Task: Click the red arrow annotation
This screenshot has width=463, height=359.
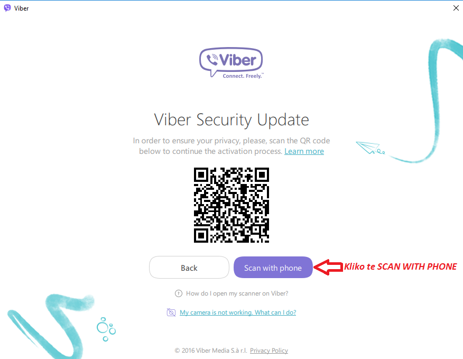Action: (328, 267)
